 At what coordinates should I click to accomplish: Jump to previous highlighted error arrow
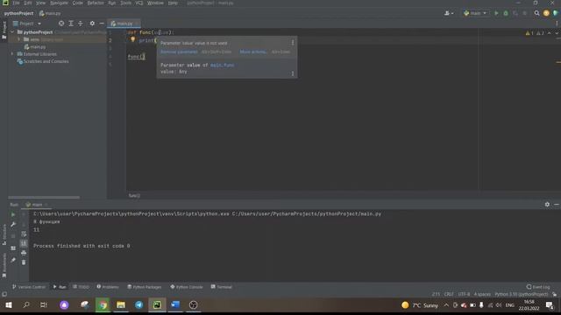click(550, 33)
